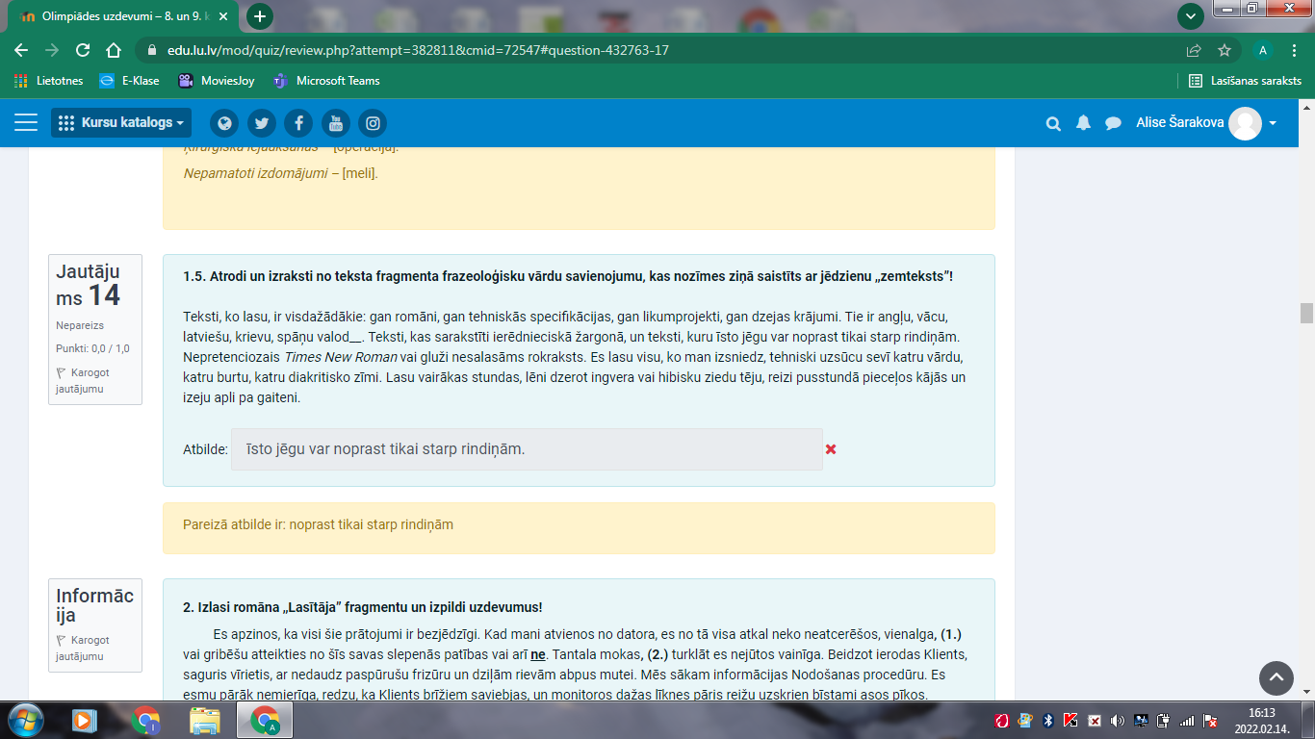Open site search magnifier
The width and height of the screenshot is (1315, 739).
pos(1053,123)
